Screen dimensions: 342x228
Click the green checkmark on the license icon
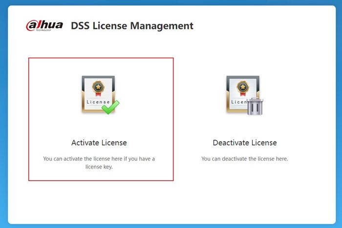(110, 107)
